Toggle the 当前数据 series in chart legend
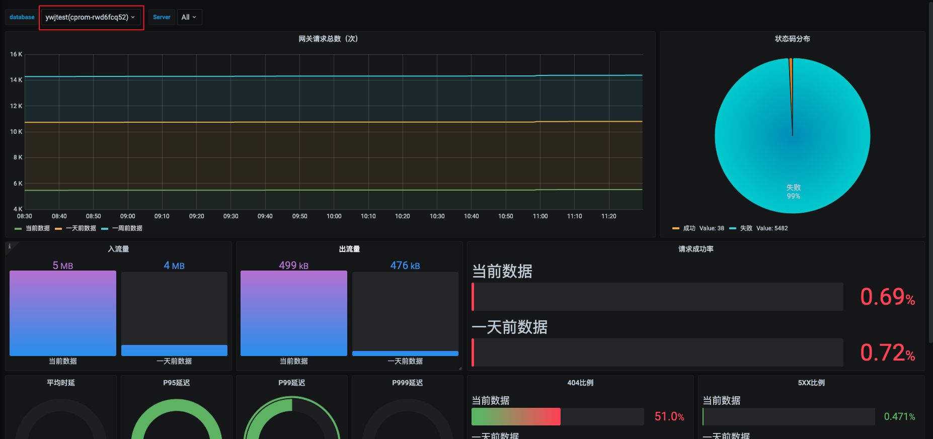The height and width of the screenshot is (439, 933). (38, 228)
